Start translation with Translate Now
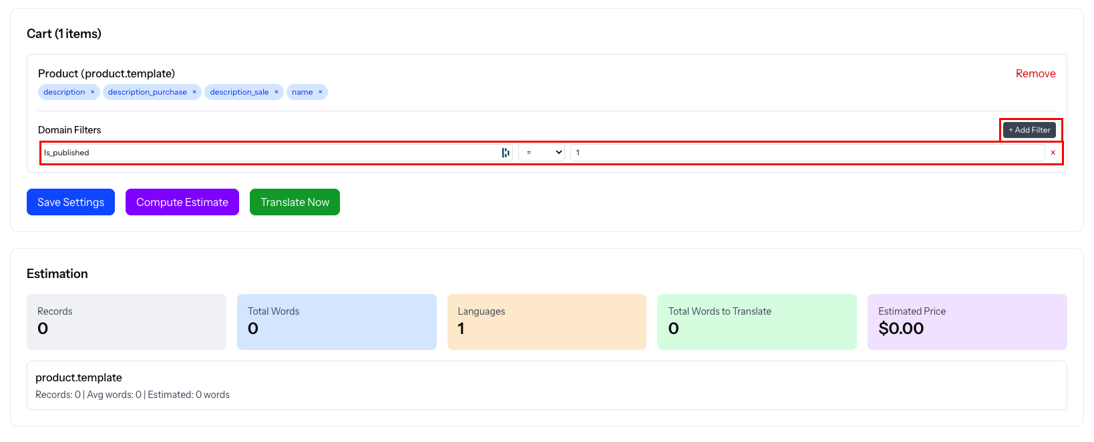Screen dimensions: 1094x442 (x=295, y=202)
